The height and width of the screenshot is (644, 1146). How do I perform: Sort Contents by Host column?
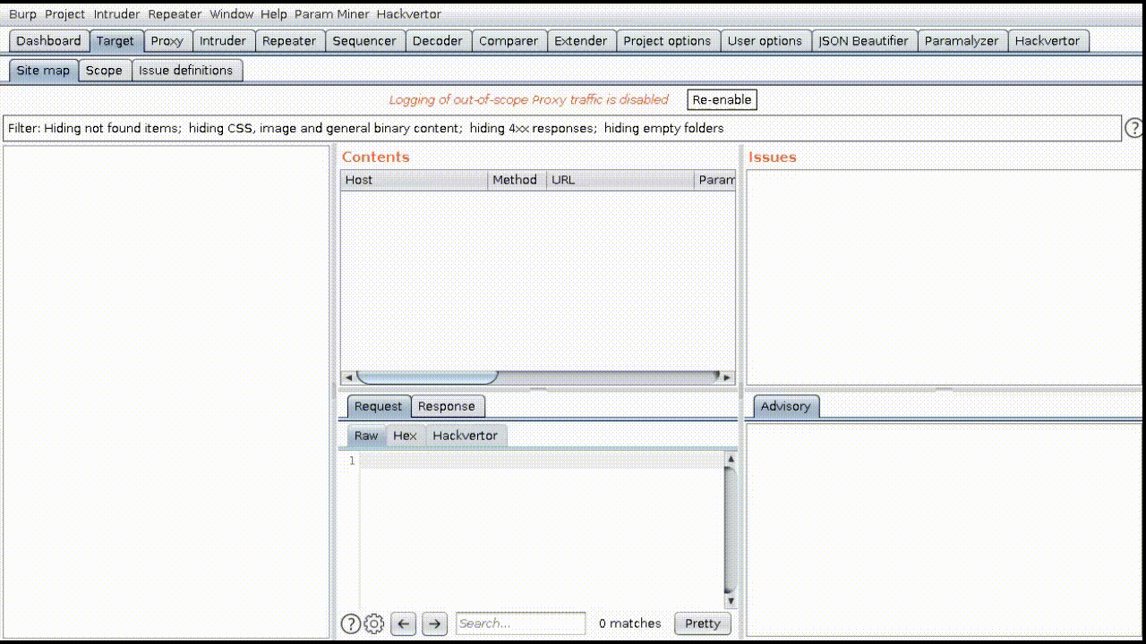point(414,180)
